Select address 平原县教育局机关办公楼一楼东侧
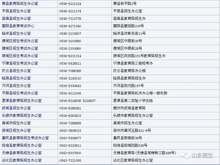Viewport: 220px width, 165px height. click(140, 93)
